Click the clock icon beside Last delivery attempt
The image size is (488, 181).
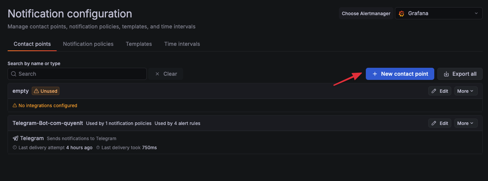(15, 148)
